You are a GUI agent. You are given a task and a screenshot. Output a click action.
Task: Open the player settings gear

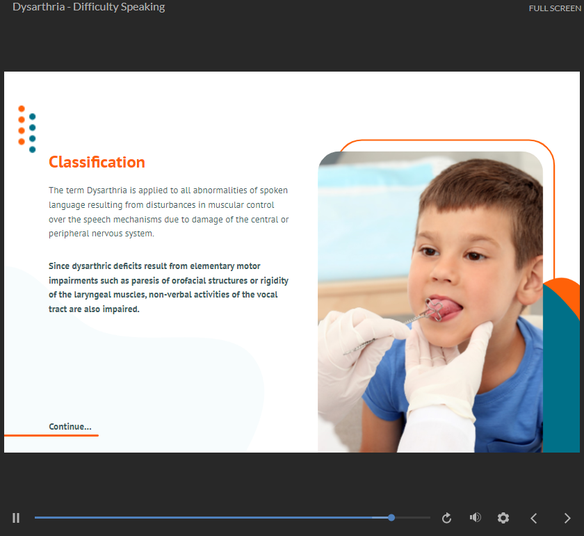click(503, 518)
